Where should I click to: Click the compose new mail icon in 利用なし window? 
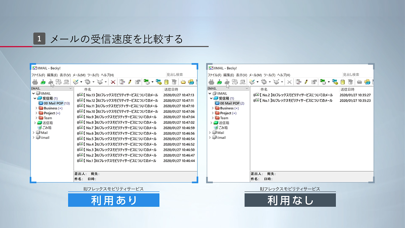(x=252, y=82)
